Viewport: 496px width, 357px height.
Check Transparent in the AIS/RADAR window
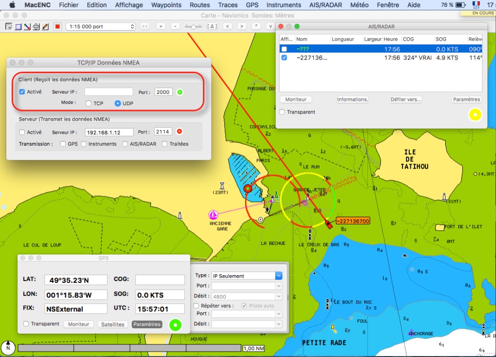pyautogui.click(x=282, y=112)
